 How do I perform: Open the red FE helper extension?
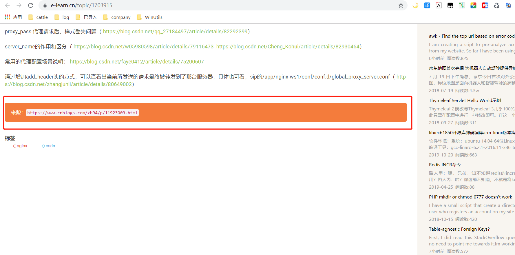(x=485, y=6)
